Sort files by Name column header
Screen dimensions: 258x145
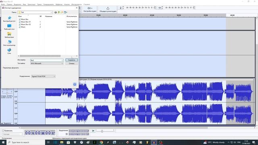pos(20,16)
